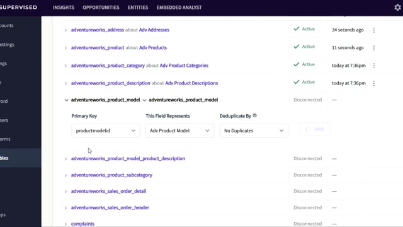Switch to the Entities menu
Viewport: 403px width, 227px height.
point(138,8)
